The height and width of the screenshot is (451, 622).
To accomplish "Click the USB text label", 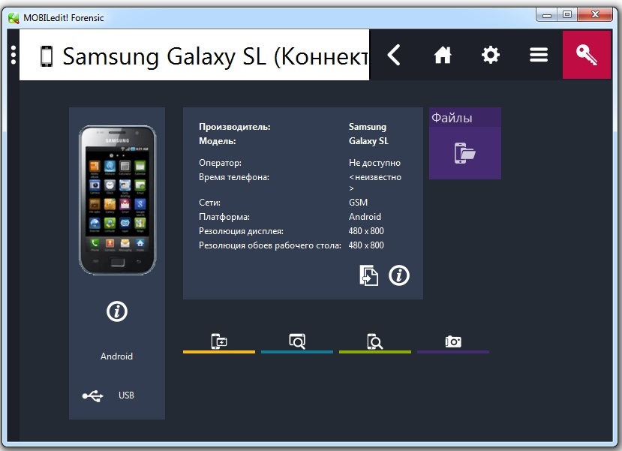I will tap(126, 395).
